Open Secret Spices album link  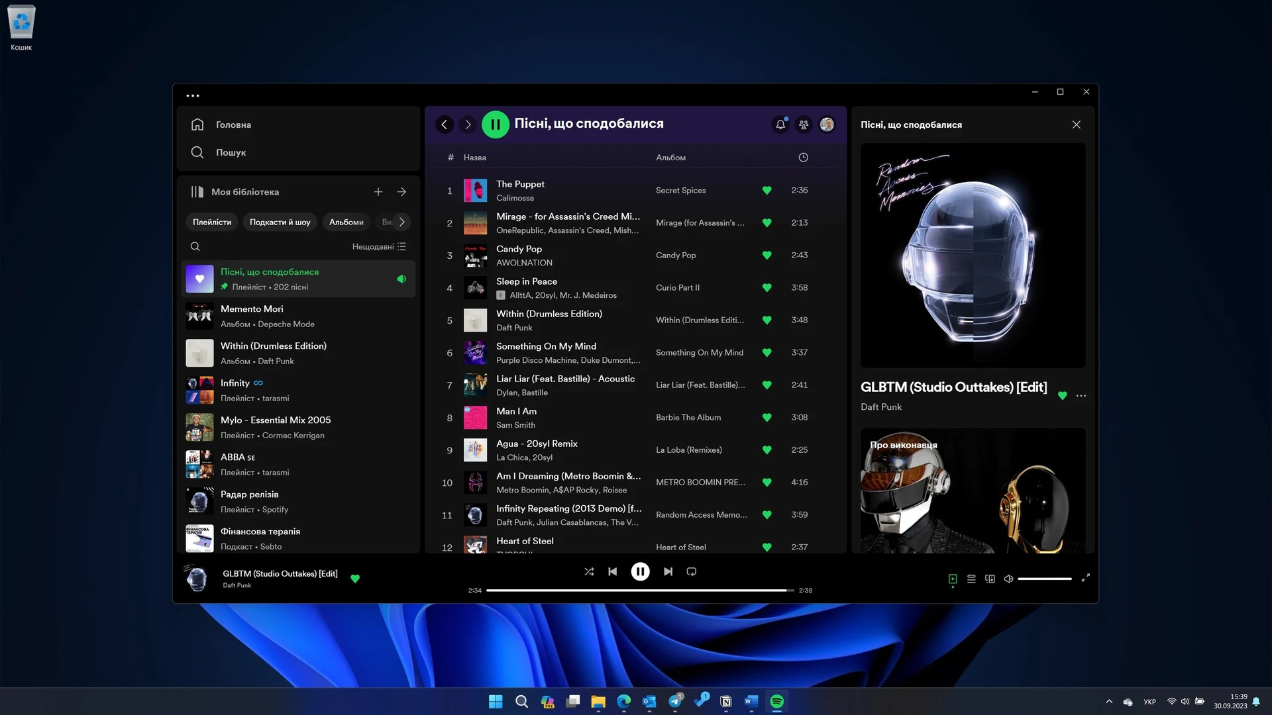pyautogui.click(x=680, y=191)
